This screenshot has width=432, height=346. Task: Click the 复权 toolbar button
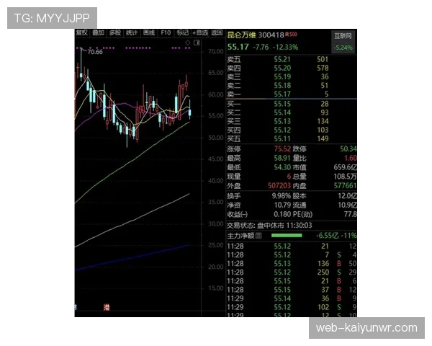(82, 32)
